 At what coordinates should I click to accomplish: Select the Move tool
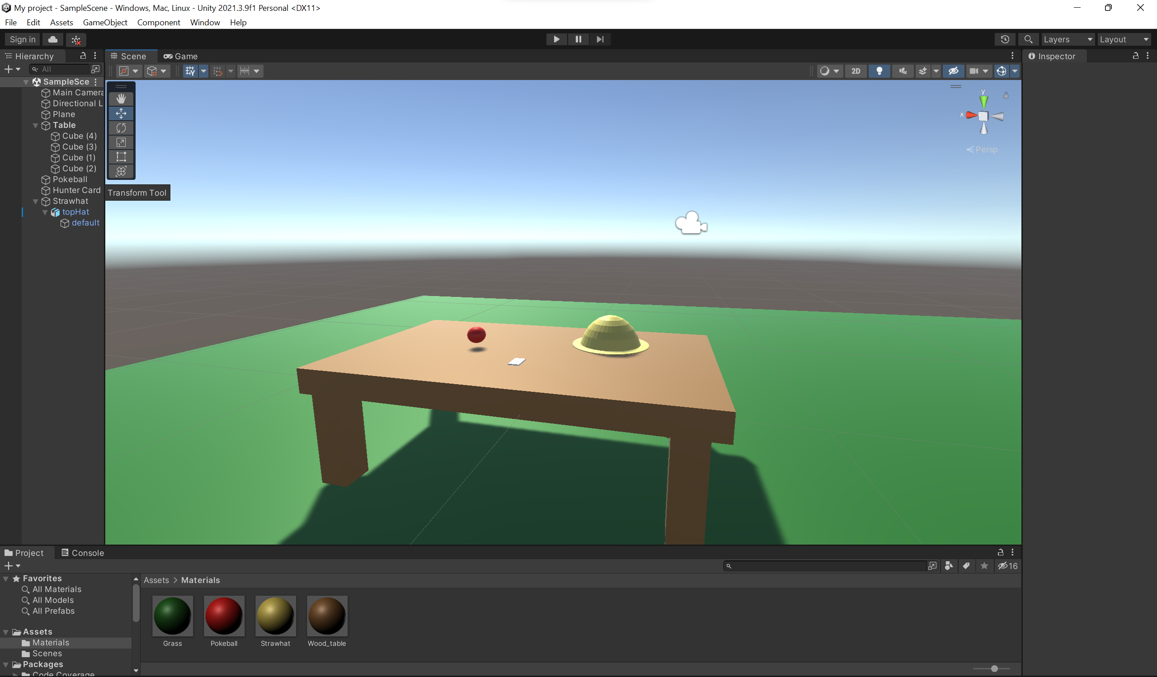point(121,113)
